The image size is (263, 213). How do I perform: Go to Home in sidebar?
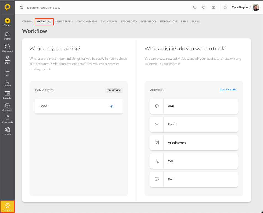[7, 36]
